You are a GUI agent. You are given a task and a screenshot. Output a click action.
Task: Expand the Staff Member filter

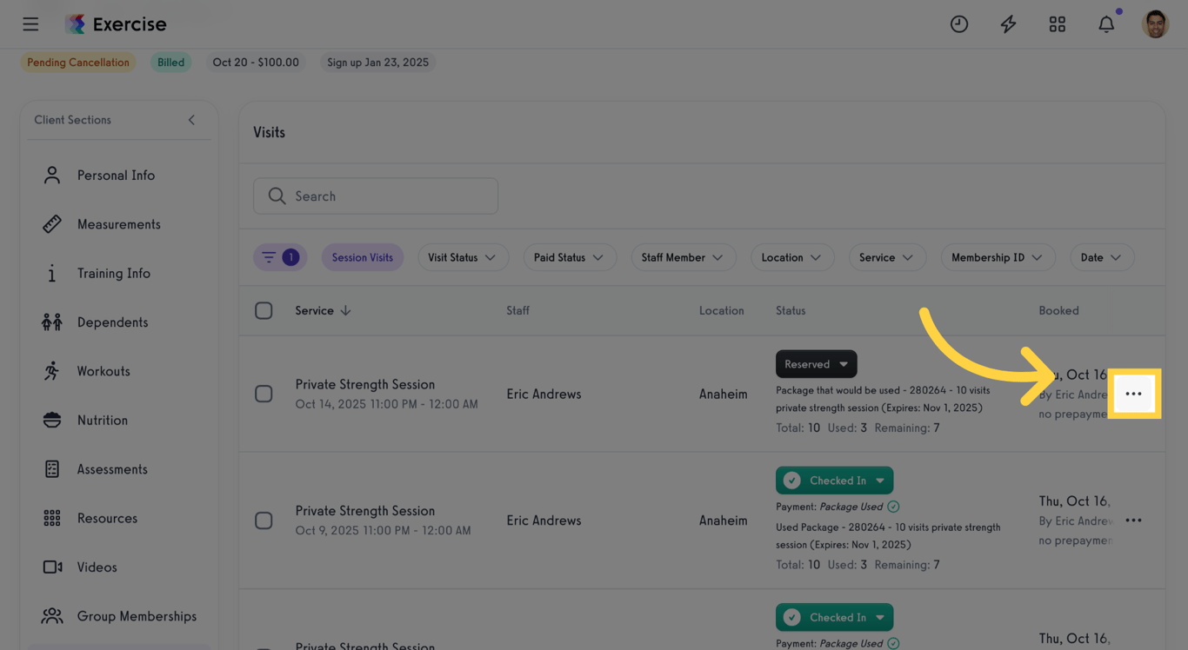[683, 257]
